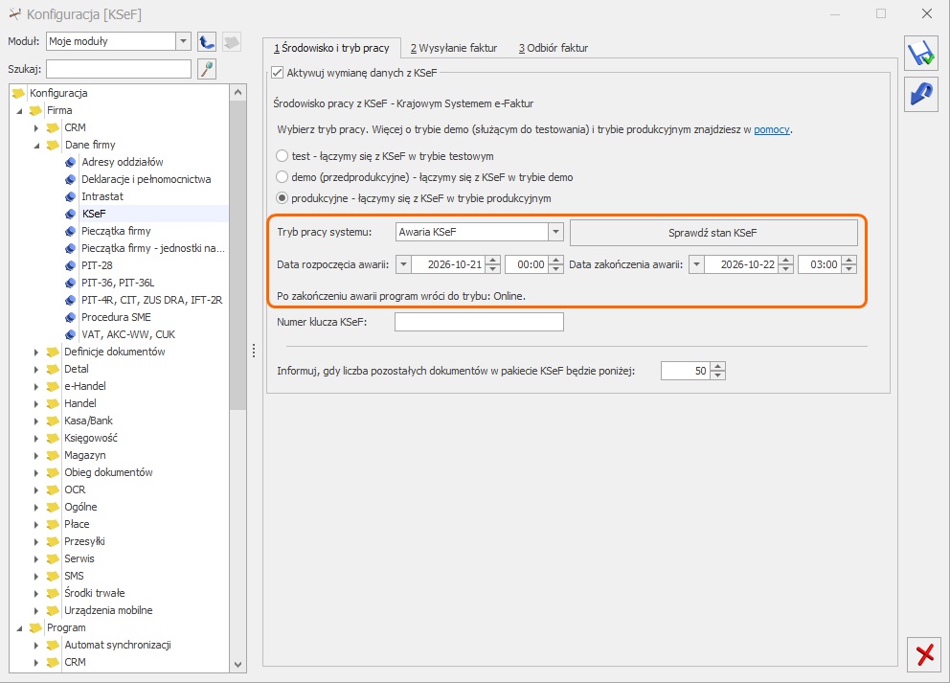This screenshot has height=683, width=950.
Task: Toggle Aktywuj wymianę danych z KSeF checkbox
Action: (x=278, y=73)
